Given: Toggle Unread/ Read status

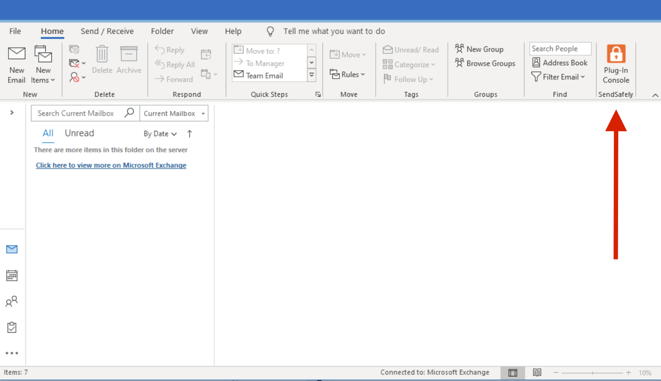Looking at the screenshot, I should click(411, 49).
